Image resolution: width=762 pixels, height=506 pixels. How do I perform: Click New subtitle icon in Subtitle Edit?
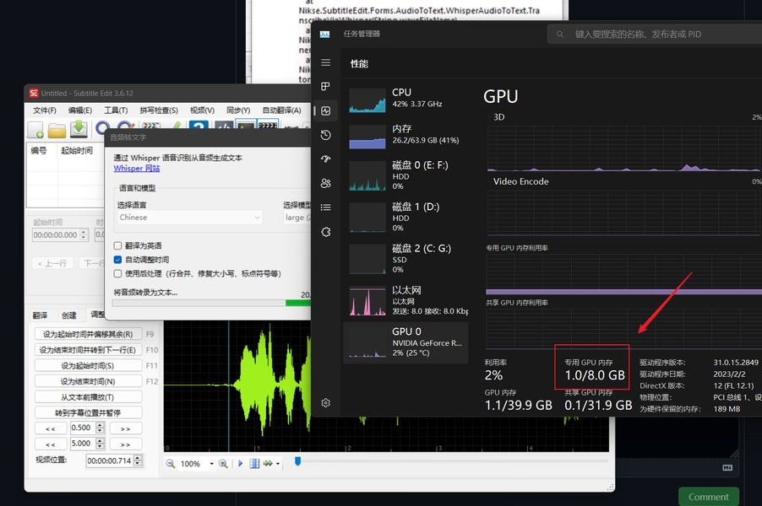point(35,130)
